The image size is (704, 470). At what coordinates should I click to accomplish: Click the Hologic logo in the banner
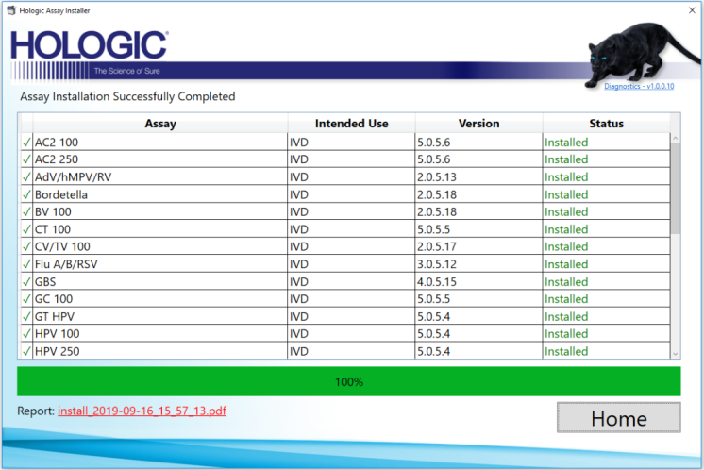click(x=90, y=48)
